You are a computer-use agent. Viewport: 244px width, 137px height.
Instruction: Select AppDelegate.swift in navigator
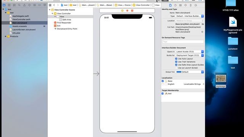click(21, 16)
